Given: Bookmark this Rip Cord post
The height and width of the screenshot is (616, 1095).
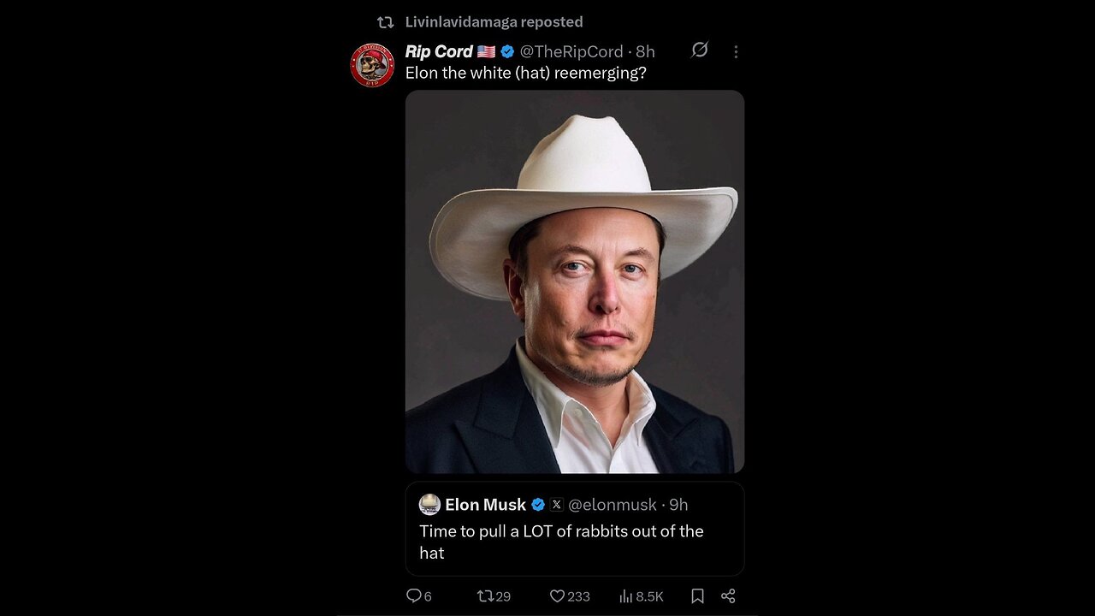Looking at the screenshot, I should (697, 596).
